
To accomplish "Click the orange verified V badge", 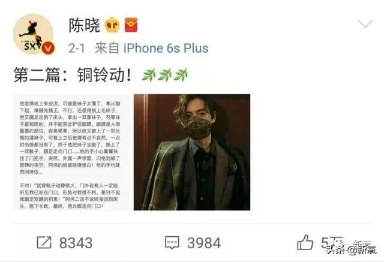I will click(x=48, y=48).
